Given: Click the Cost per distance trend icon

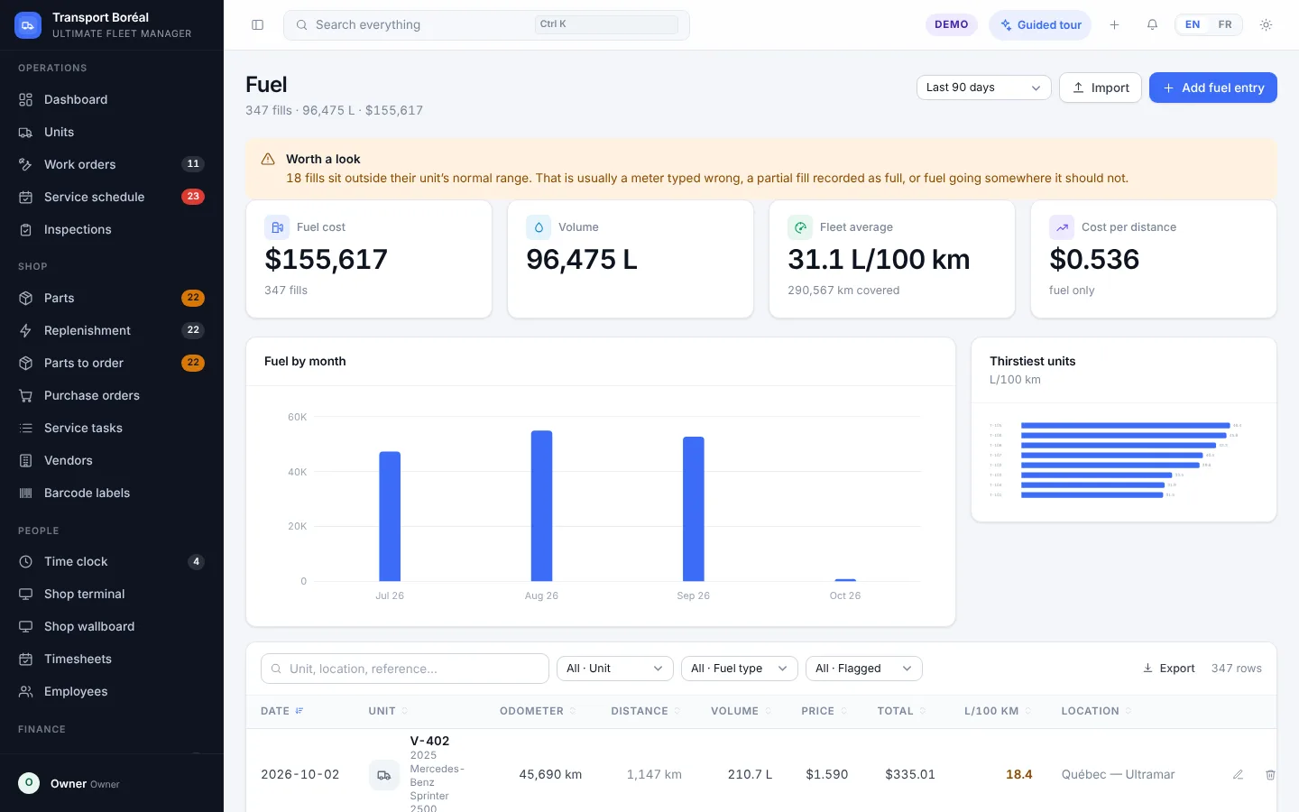Looking at the screenshot, I should (x=1062, y=227).
